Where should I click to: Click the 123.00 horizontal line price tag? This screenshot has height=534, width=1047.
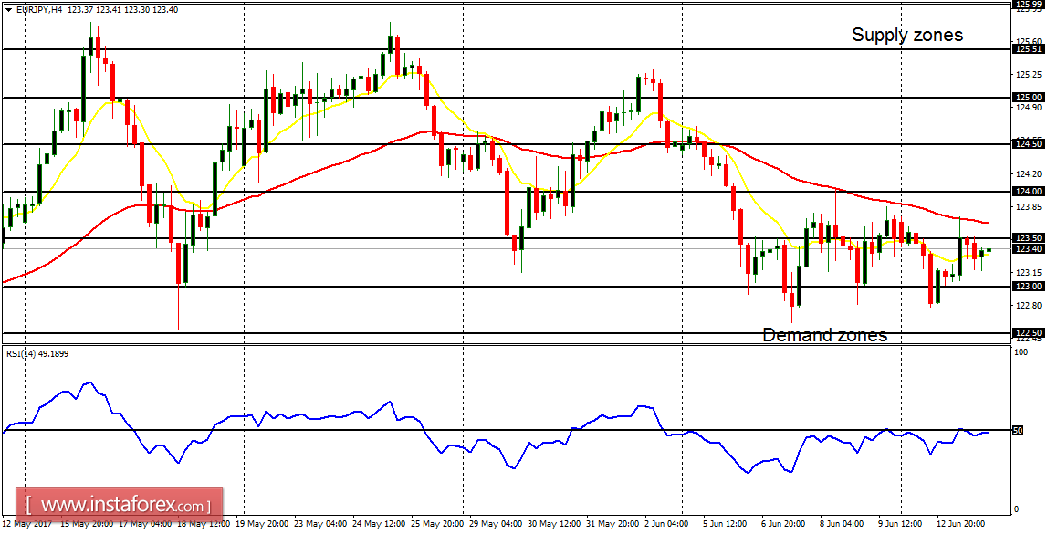[1029, 287]
